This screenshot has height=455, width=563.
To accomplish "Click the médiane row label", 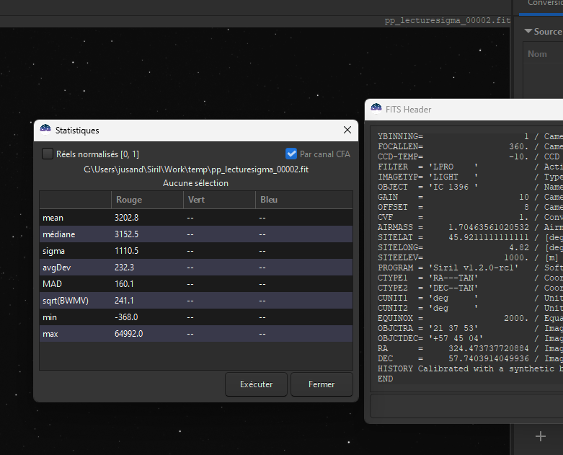I will [x=59, y=234].
